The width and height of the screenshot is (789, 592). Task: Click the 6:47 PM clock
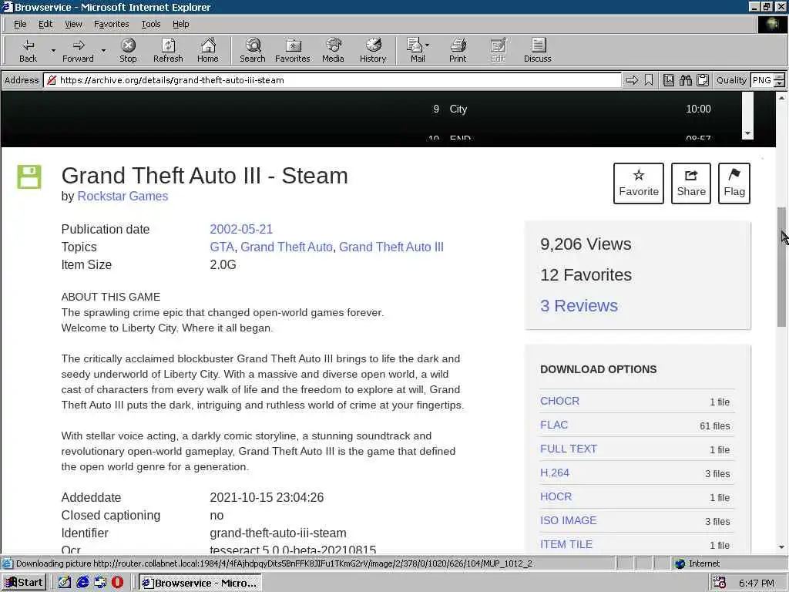757,583
